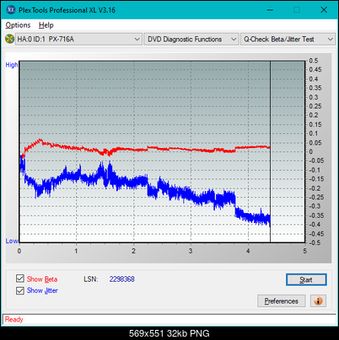339x340 pixels.
Task: Click the 0.5 value on beta axis
Action: [x=314, y=61]
